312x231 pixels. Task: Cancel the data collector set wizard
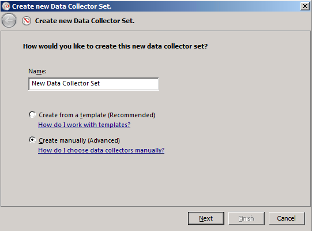coord(287,218)
